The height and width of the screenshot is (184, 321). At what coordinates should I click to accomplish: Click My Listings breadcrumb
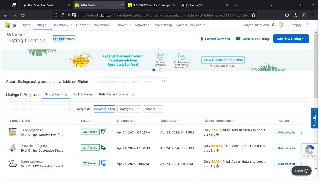pos(15,34)
